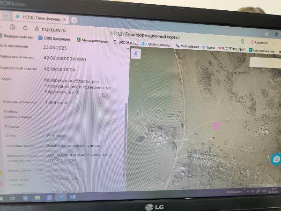Open the Торги bookmark

[208, 47]
